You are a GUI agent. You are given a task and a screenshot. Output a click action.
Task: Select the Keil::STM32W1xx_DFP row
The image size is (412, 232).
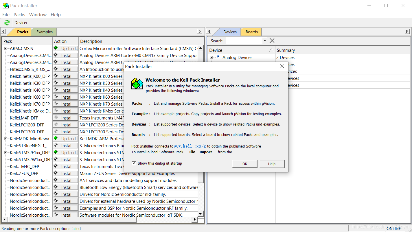[x=31, y=160]
